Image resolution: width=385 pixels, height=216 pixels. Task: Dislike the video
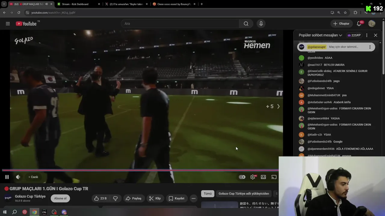click(x=115, y=198)
